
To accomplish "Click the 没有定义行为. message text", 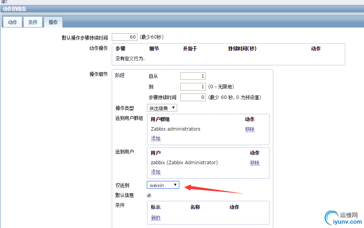I will [x=130, y=58].
